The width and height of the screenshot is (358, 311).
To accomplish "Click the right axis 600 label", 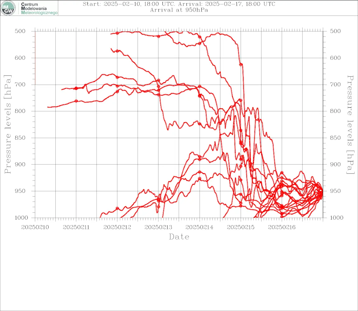I will 335,58.
